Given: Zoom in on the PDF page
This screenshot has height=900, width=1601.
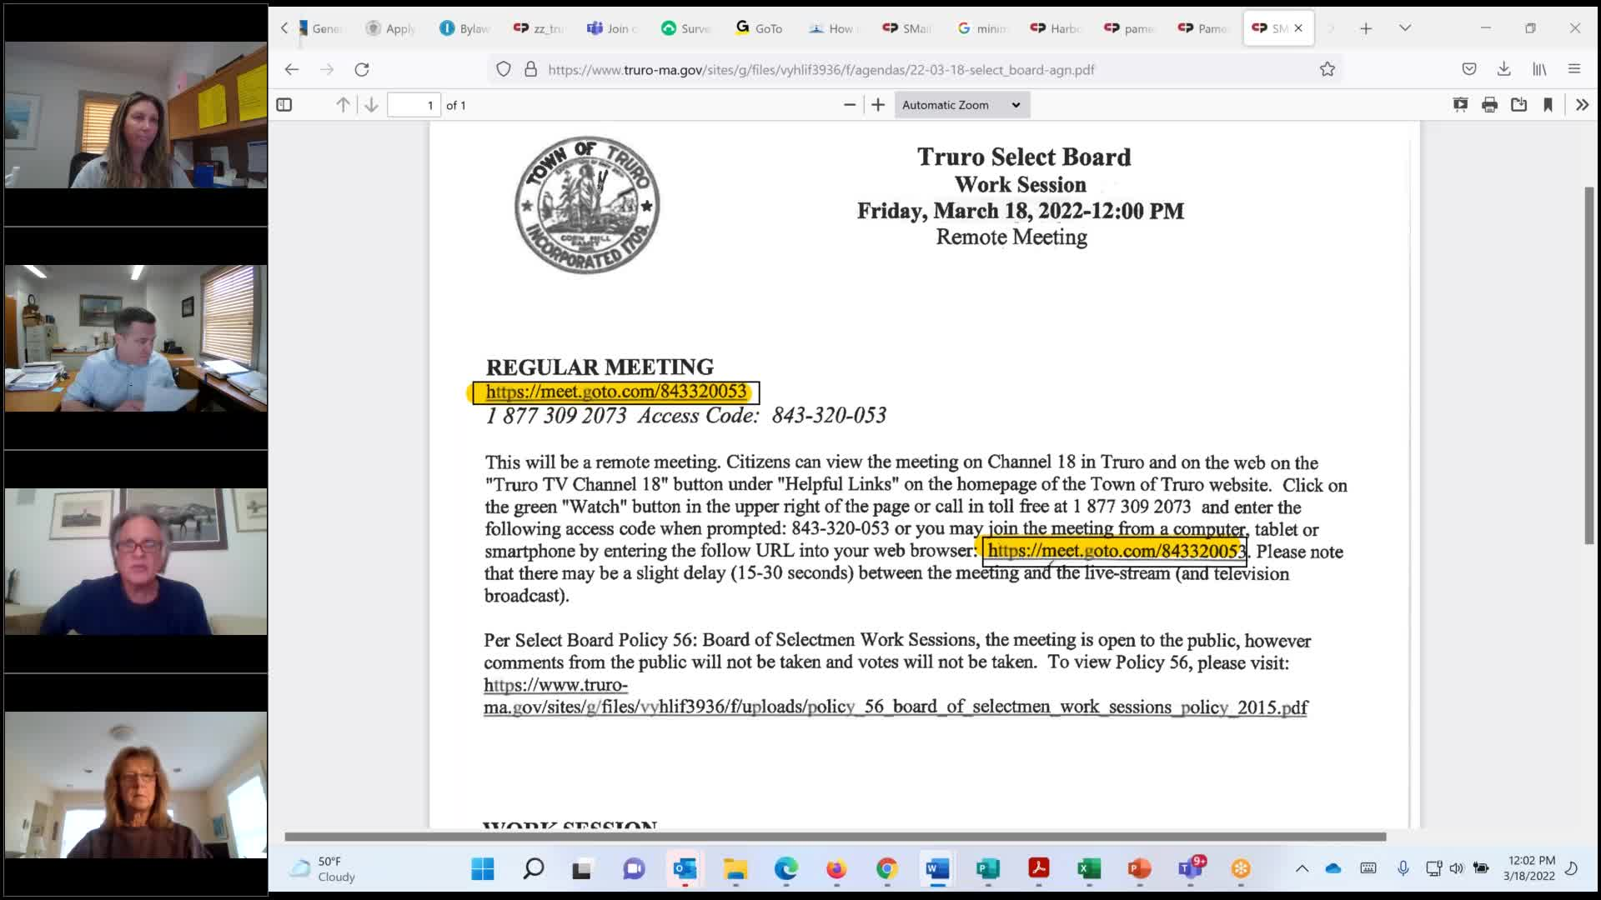Looking at the screenshot, I should (878, 105).
